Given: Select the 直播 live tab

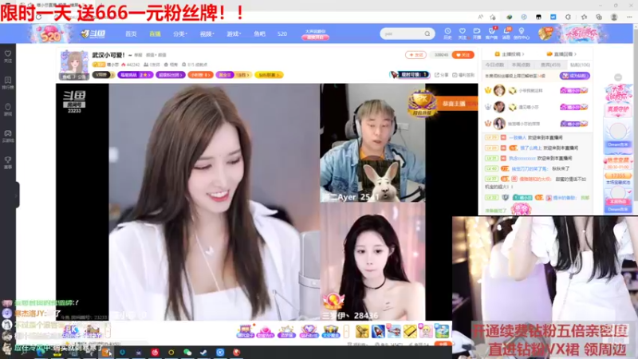Looking at the screenshot, I should pyautogui.click(x=155, y=34).
